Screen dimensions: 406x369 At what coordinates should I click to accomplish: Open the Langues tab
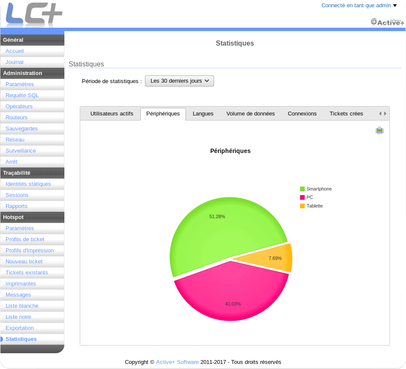coord(203,114)
